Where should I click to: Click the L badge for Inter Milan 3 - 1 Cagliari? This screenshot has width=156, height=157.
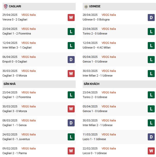[71, 46]
